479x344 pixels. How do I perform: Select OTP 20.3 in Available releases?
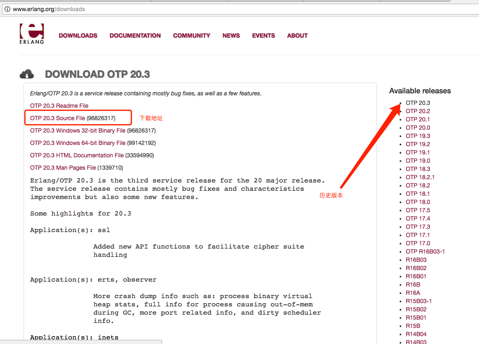(417, 103)
